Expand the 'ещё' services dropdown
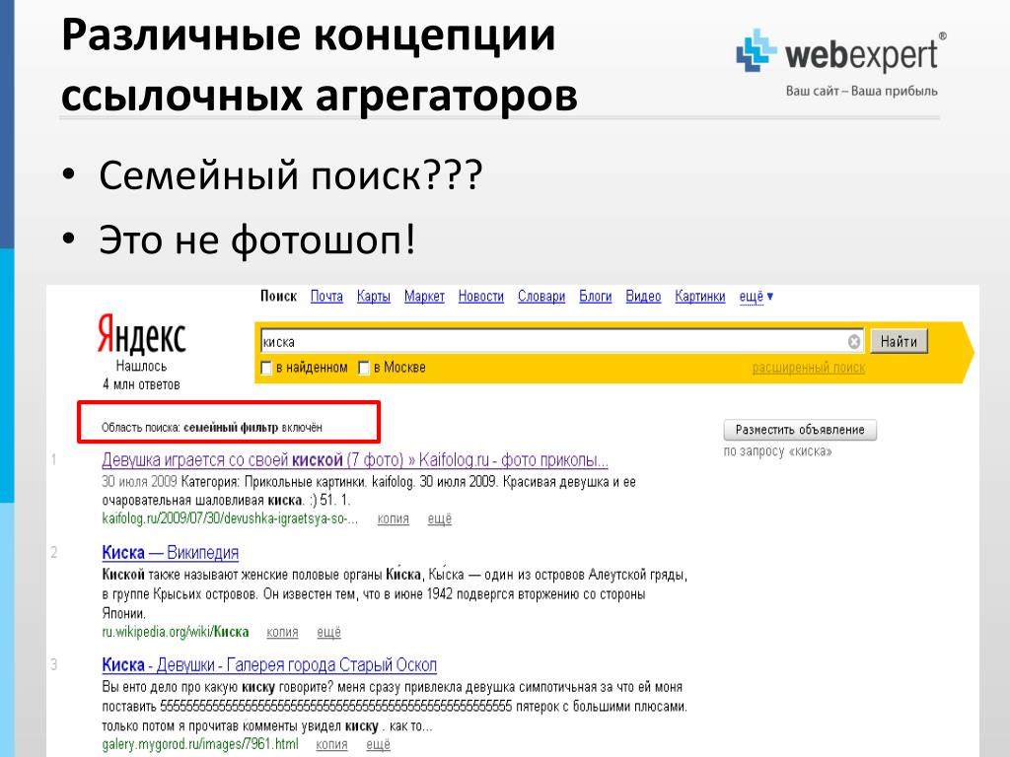 click(757, 296)
